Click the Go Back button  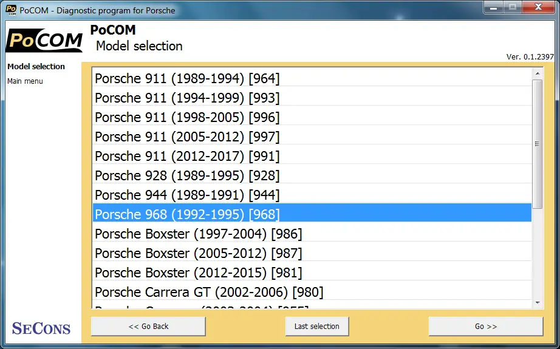click(x=148, y=326)
